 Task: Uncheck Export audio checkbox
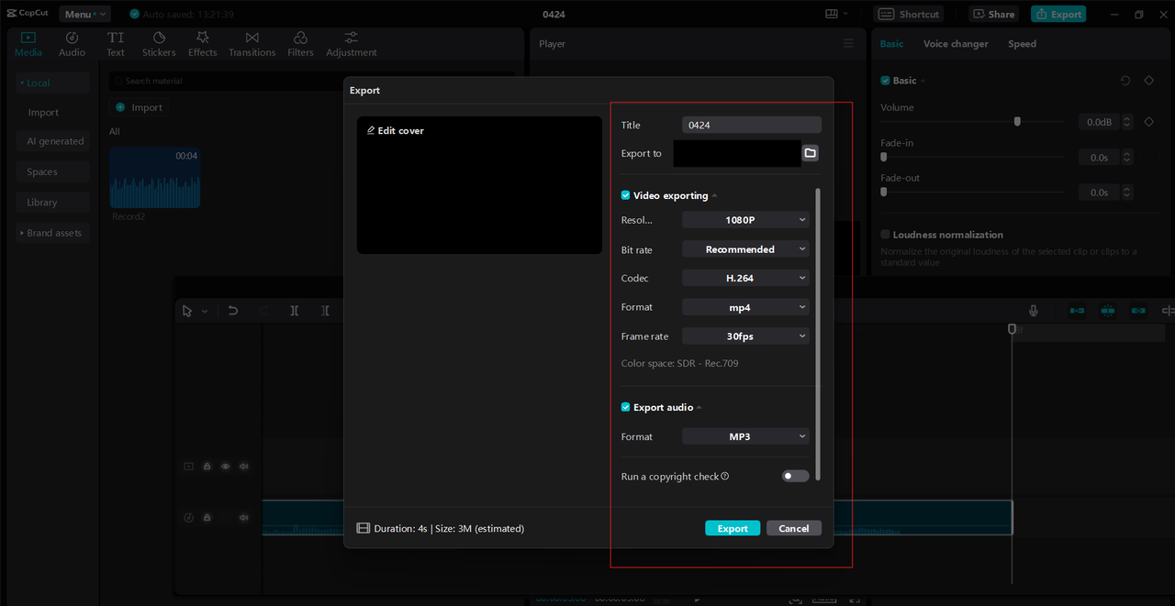[x=626, y=407]
